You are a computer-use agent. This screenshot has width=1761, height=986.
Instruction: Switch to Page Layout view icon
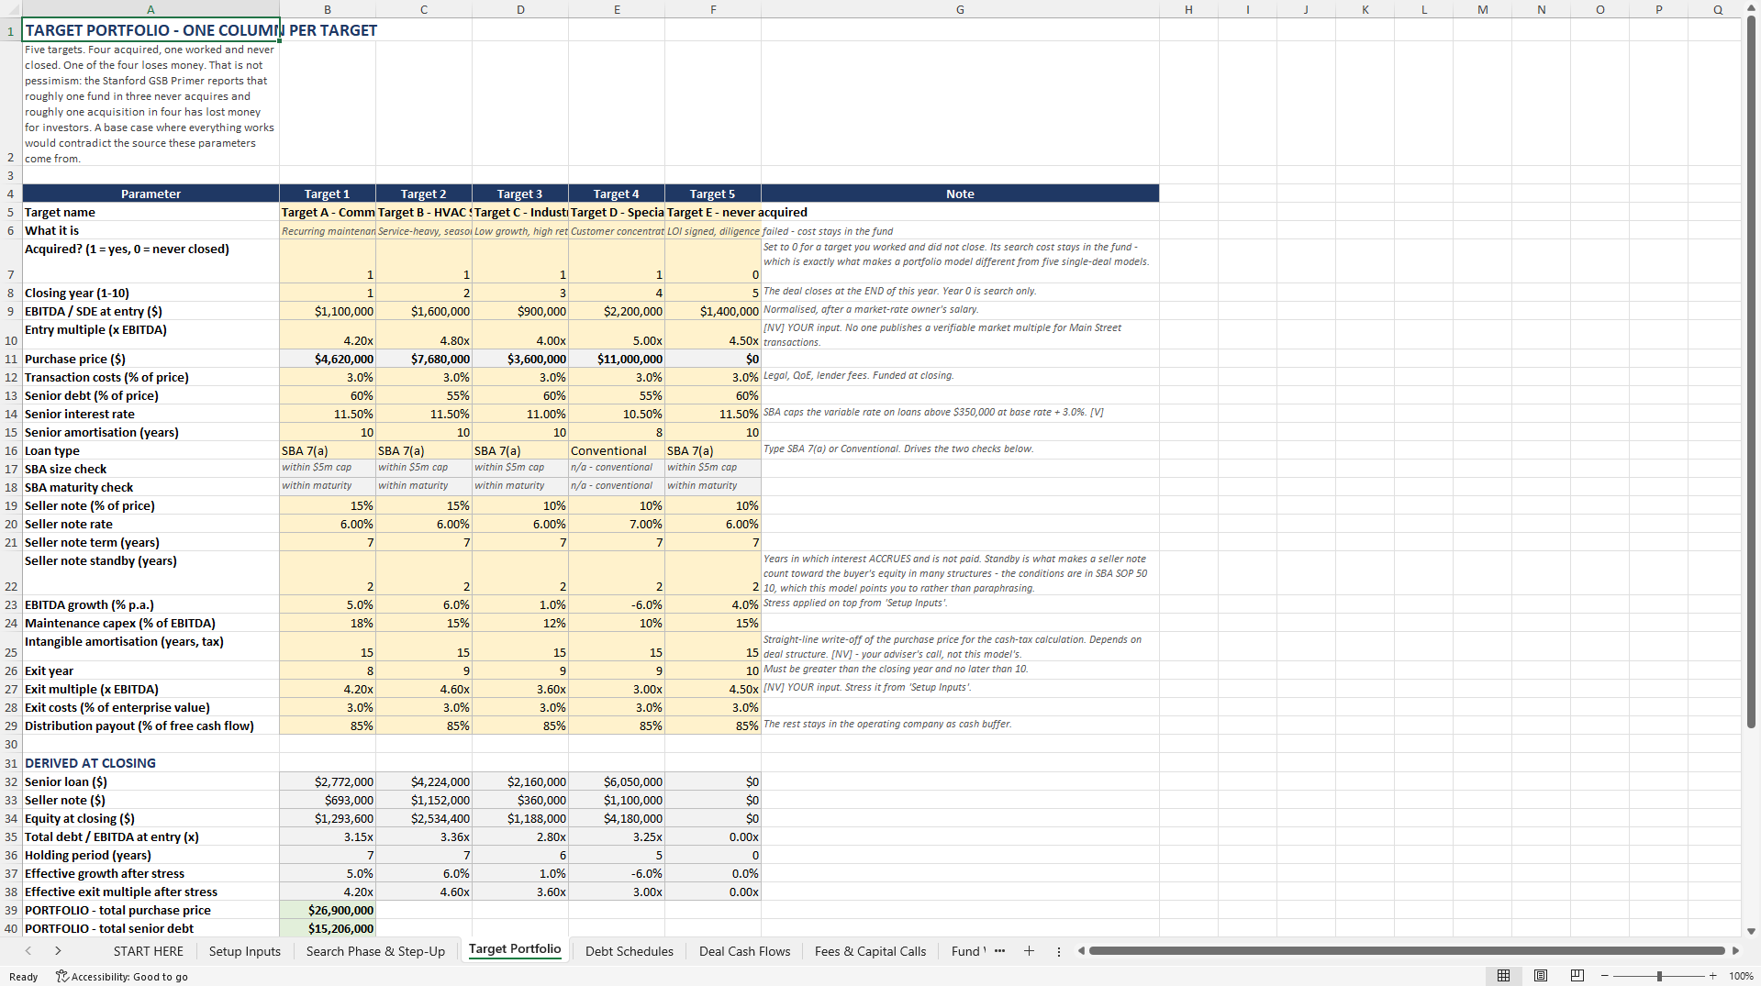tap(1541, 976)
